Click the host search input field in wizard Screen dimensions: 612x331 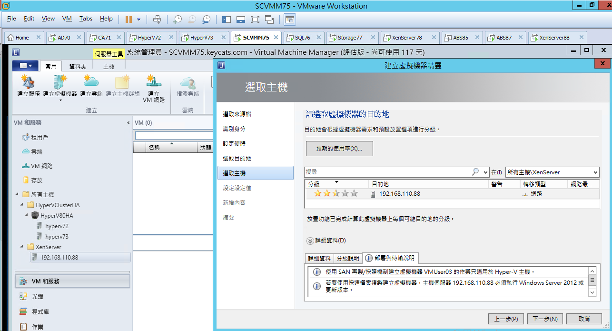click(x=388, y=172)
